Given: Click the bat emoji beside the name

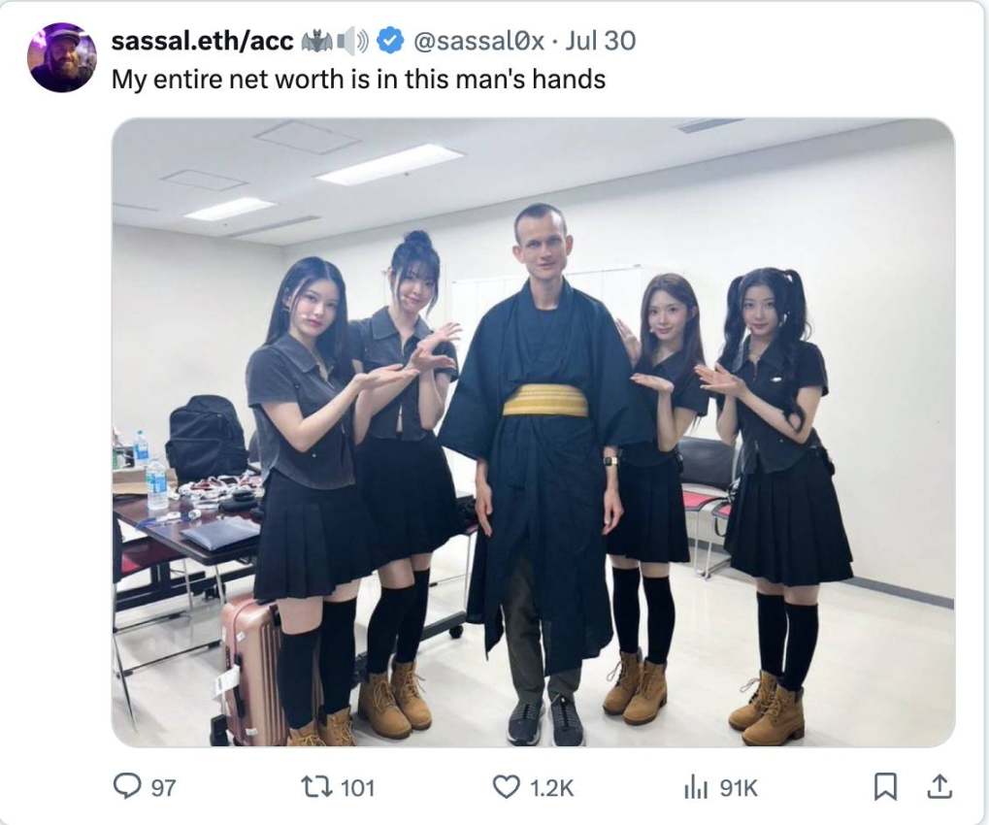Looking at the screenshot, I should point(316,42).
